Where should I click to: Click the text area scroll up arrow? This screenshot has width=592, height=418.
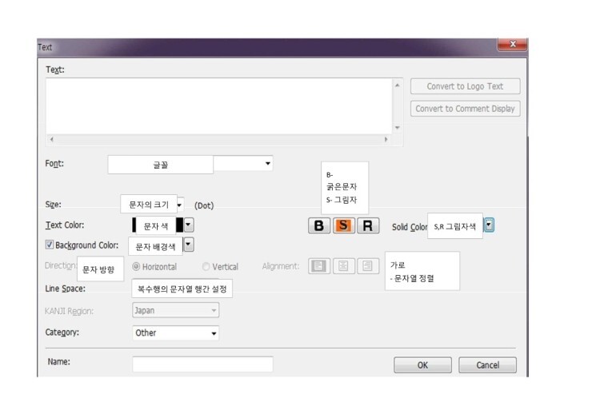[x=397, y=86]
